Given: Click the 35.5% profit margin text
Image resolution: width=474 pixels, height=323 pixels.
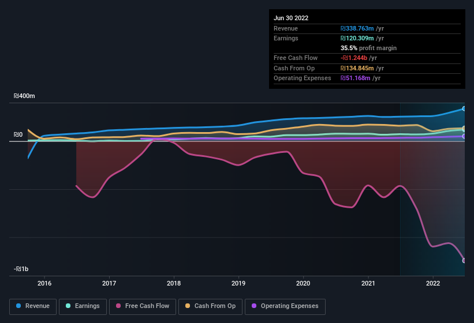Looking at the screenshot, I should coord(368,48).
